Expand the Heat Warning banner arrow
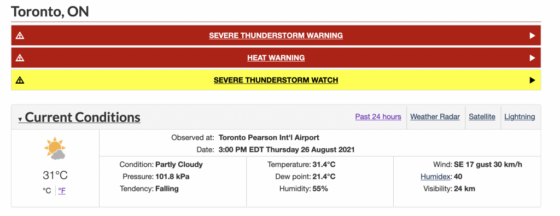 coord(532,58)
